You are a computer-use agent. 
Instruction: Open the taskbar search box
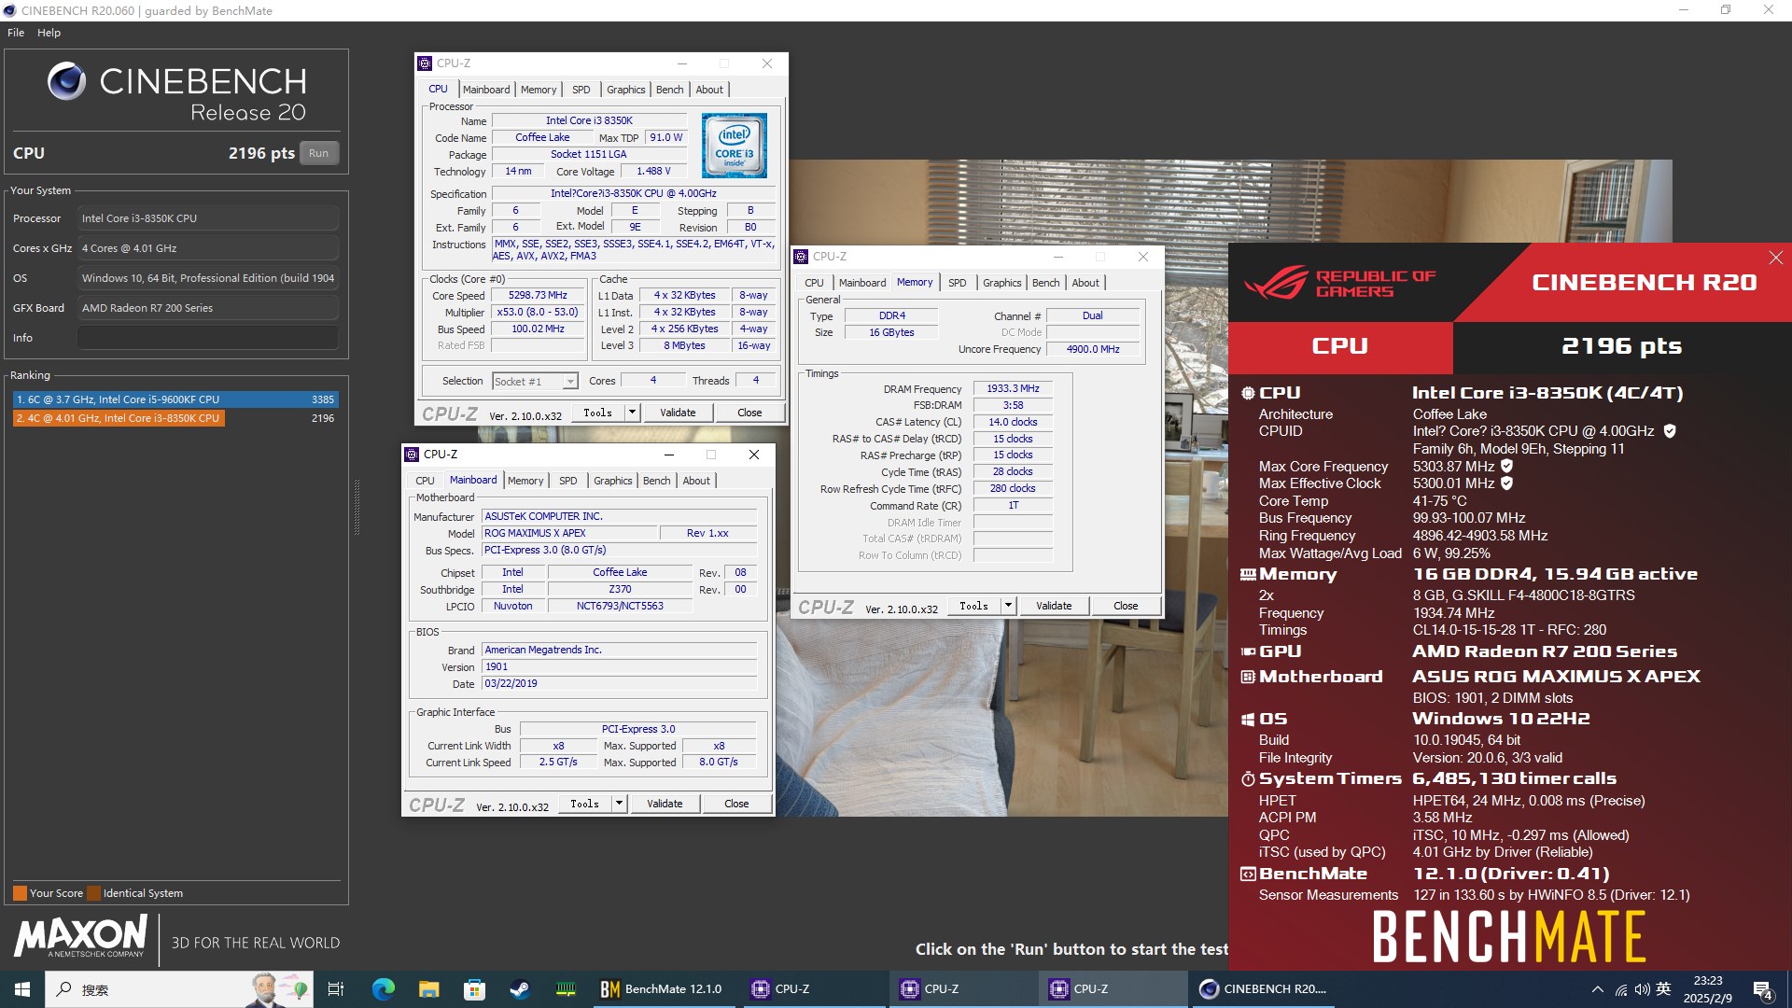(x=178, y=989)
